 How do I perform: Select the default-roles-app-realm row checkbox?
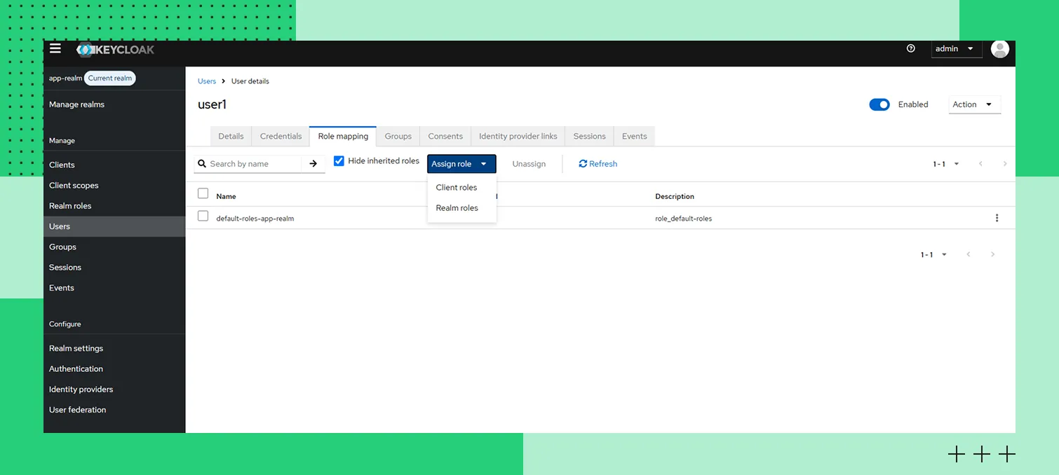click(203, 216)
